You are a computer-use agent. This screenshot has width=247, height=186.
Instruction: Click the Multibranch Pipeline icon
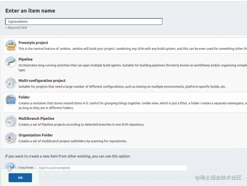11,121
